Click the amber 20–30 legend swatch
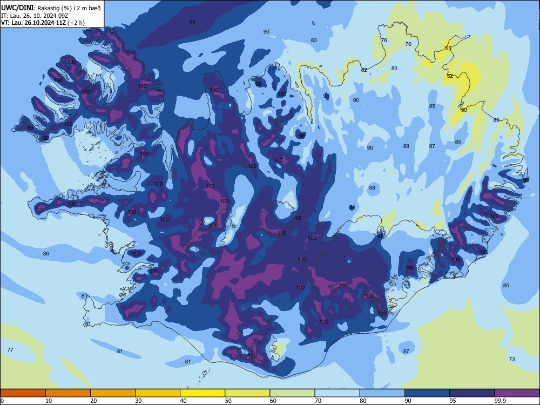 113,393
